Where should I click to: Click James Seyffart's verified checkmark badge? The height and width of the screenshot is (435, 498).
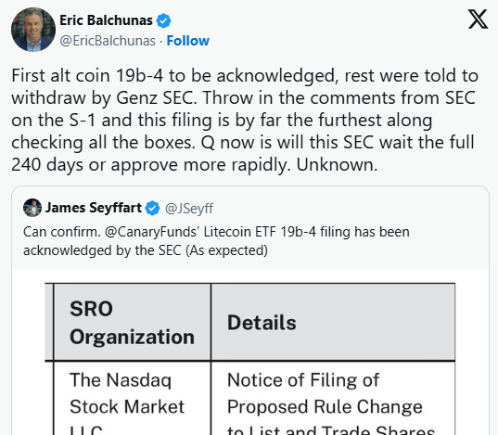152,208
